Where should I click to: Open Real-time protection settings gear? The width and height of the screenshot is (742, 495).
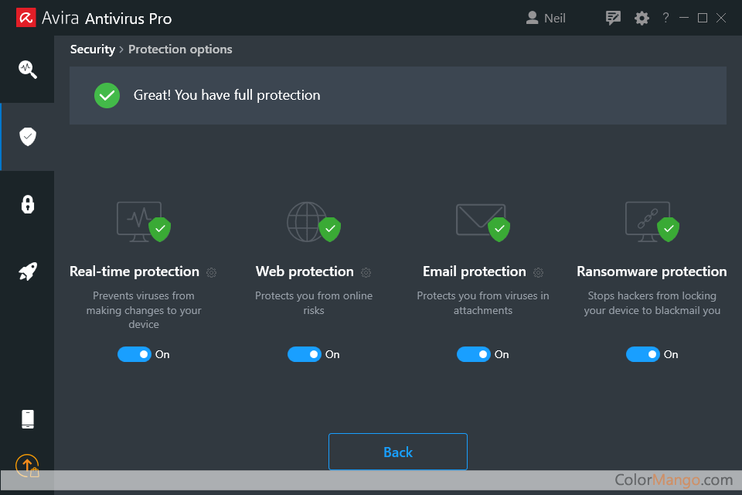coord(211,272)
